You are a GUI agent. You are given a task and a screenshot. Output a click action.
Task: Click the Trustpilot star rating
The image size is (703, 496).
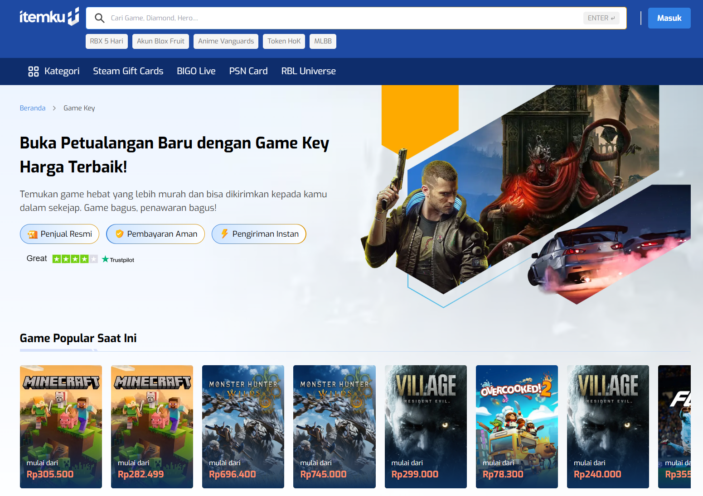point(75,259)
